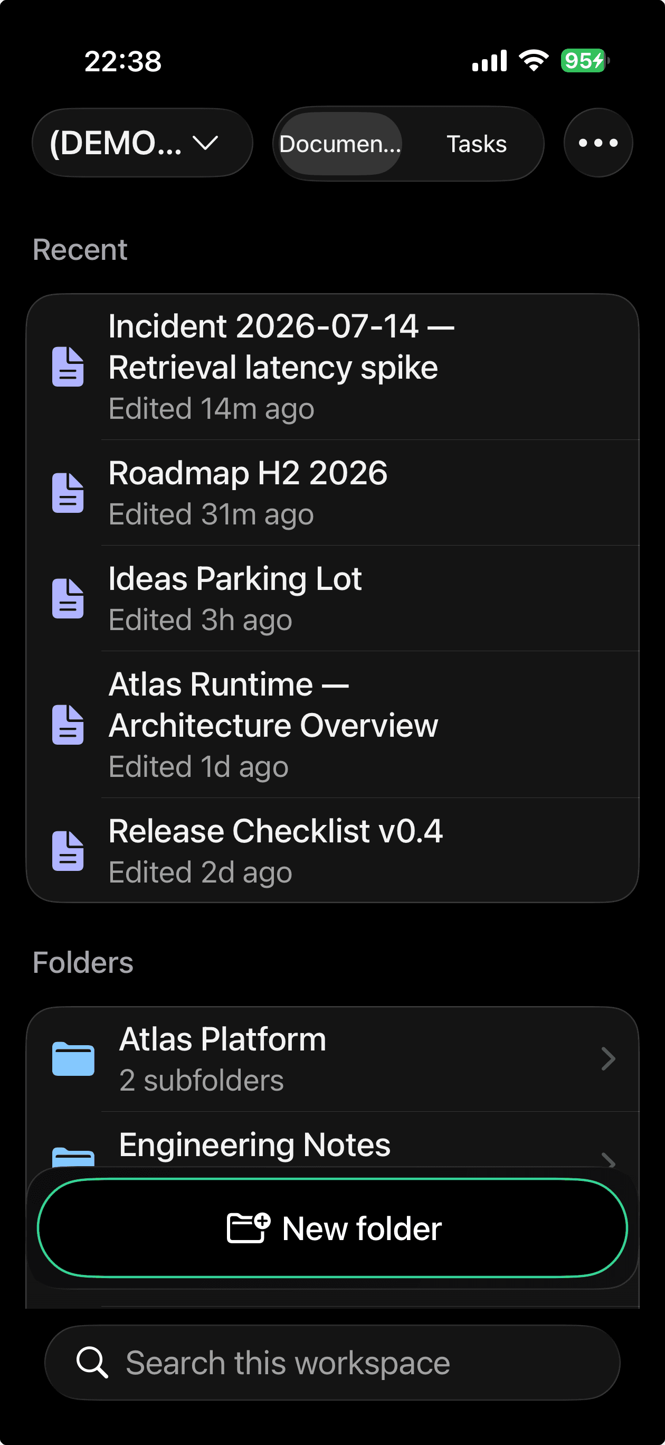Tap the document icon beside Ideas Parking Lot
The image size is (665, 1445).
[68, 598]
